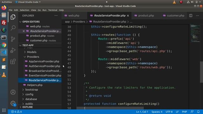This screenshot has height=114, width=203.
Task: Open the Terminal menu
Action: click(x=53, y=10)
